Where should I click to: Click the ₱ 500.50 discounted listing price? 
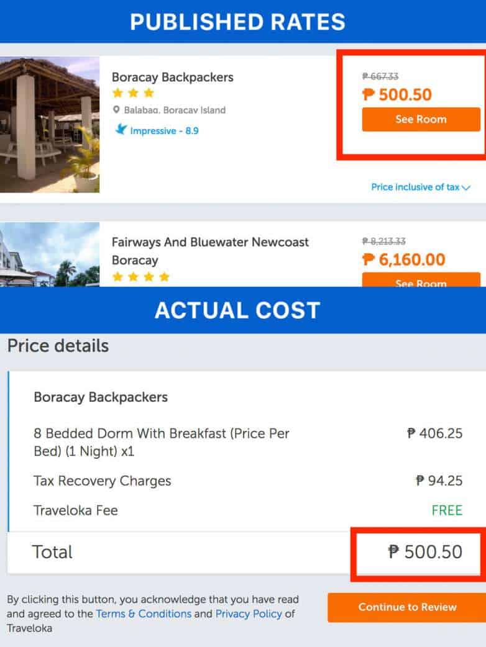[397, 95]
